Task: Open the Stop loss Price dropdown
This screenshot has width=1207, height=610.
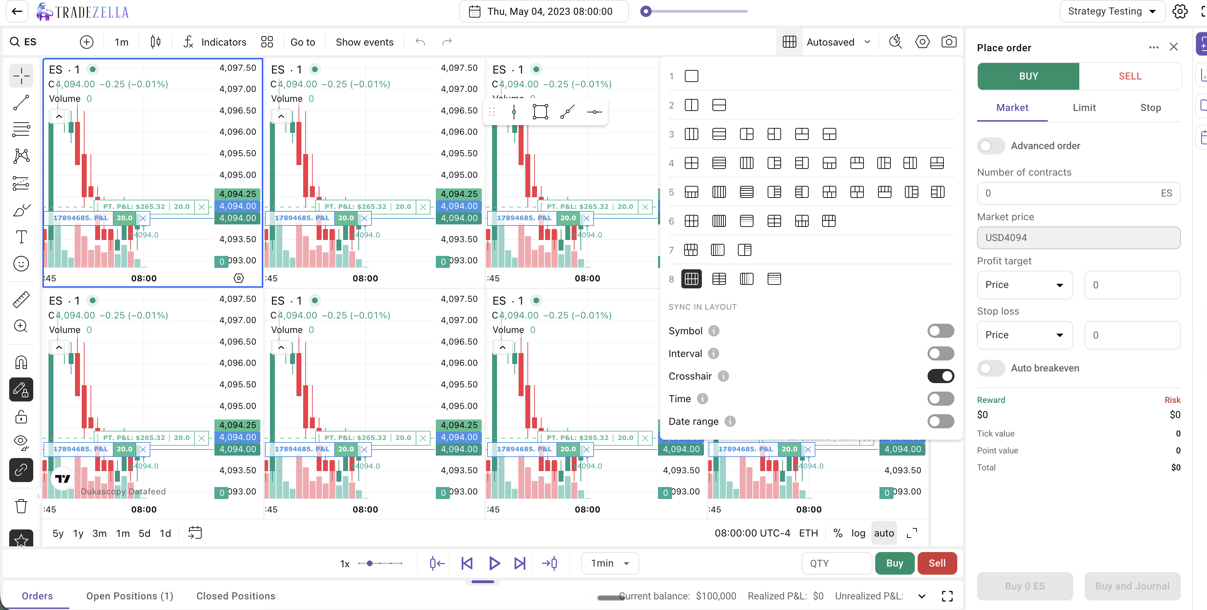Action: pos(1025,335)
